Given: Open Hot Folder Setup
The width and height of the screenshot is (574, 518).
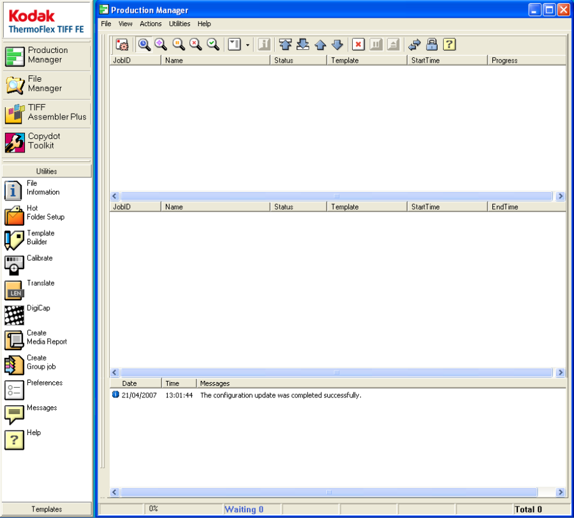Looking at the screenshot, I should [x=34, y=214].
